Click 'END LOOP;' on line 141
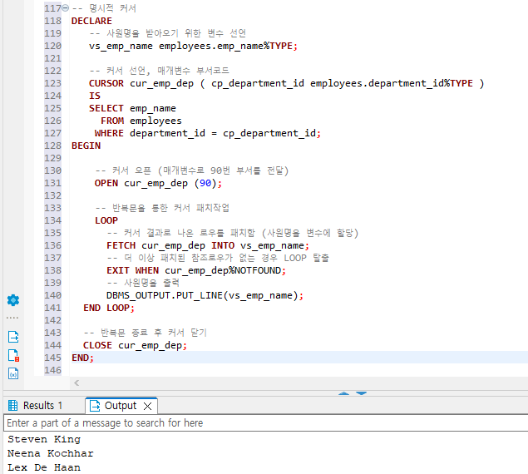Image resolution: width=528 pixels, height=474 pixels. click(109, 308)
